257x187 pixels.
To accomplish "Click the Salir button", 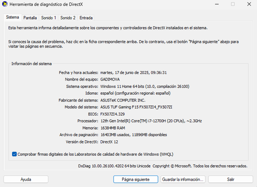I will (230, 179).
